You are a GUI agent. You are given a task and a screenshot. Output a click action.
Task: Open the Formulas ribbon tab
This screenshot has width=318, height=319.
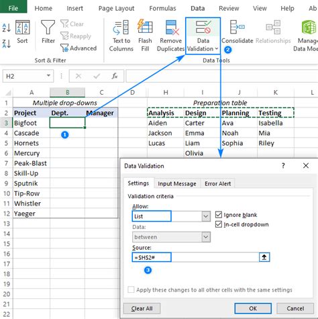click(162, 9)
